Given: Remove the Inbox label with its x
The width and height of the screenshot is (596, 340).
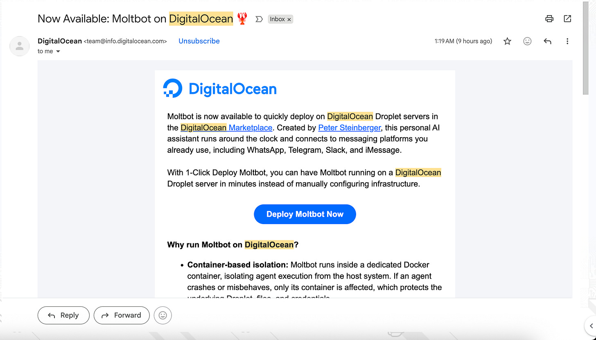Looking at the screenshot, I should click(289, 19).
